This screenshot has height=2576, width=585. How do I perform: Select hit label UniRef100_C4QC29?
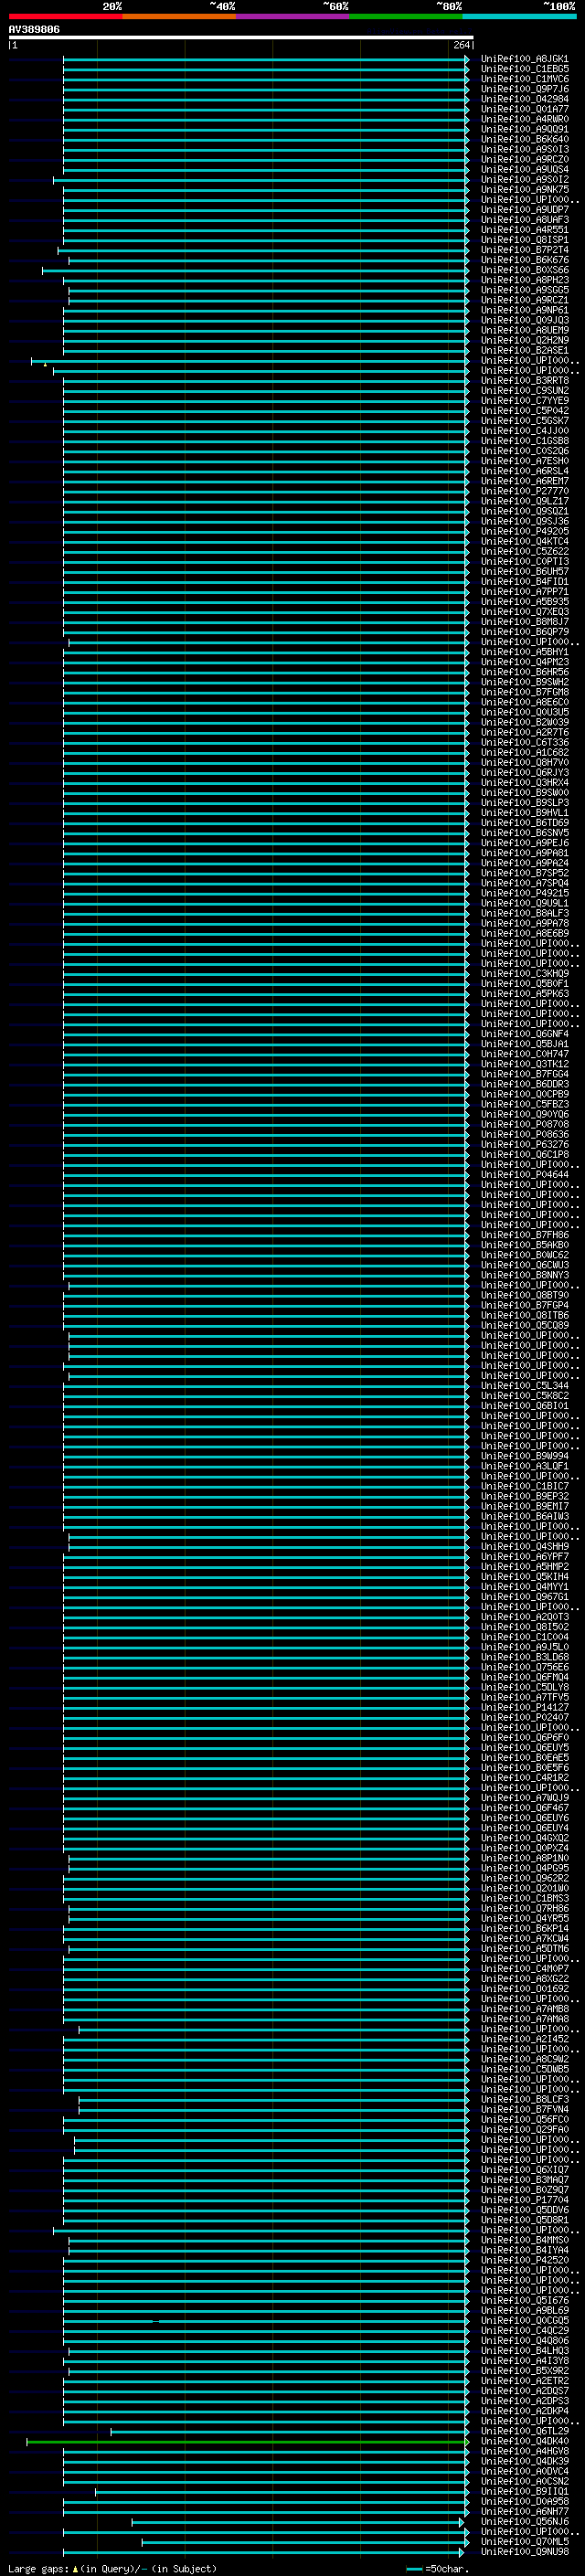(524, 2331)
